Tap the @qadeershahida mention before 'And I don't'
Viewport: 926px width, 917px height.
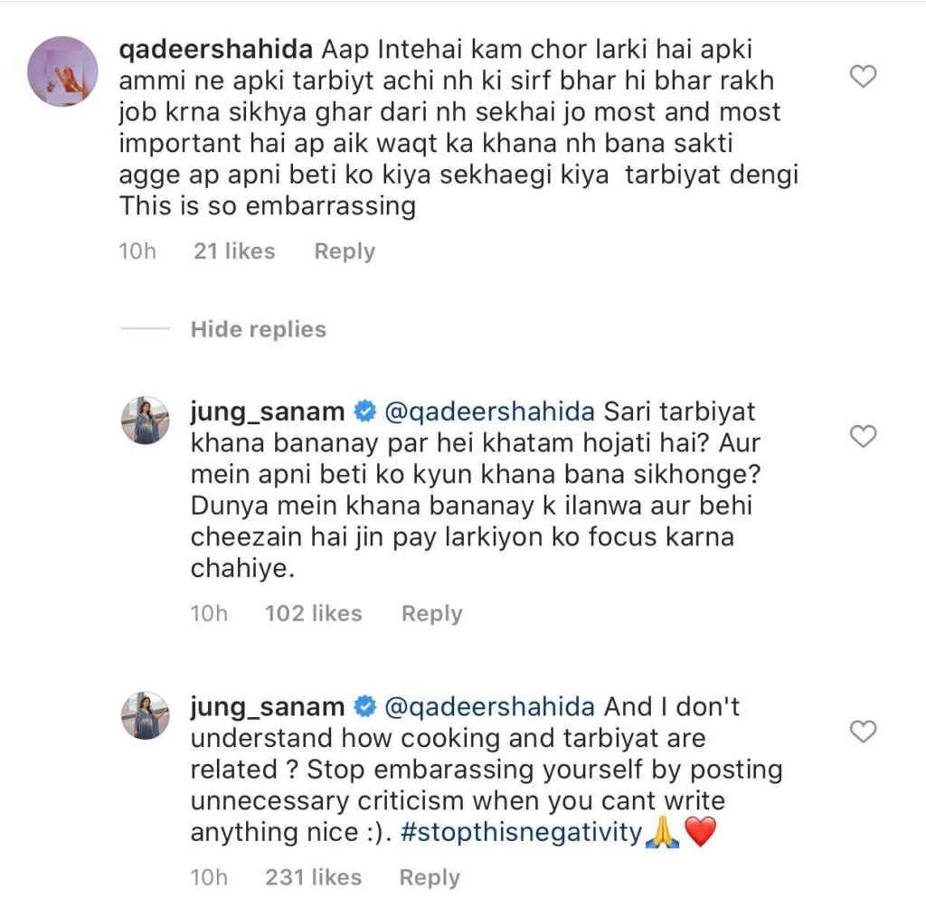point(489,707)
